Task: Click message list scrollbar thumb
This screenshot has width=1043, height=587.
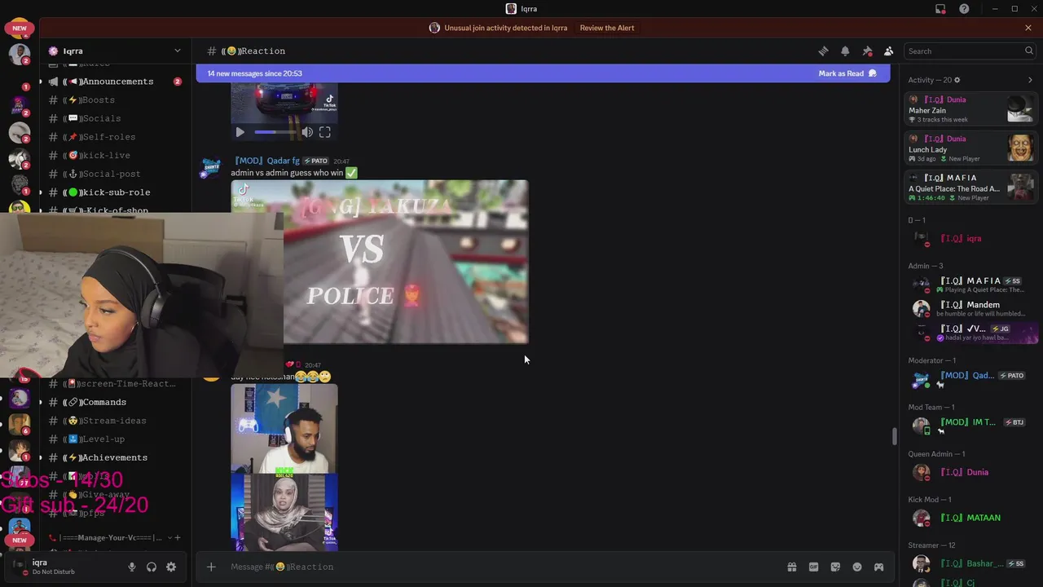Action: point(894,436)
